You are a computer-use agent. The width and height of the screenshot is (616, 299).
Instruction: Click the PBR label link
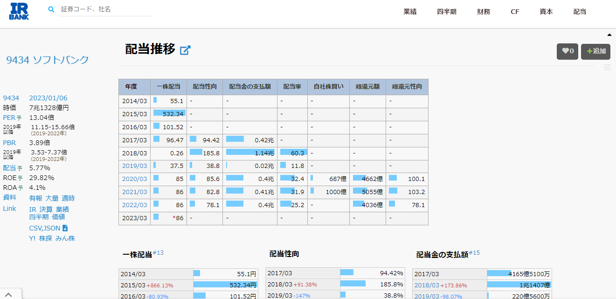coord(9,143)
